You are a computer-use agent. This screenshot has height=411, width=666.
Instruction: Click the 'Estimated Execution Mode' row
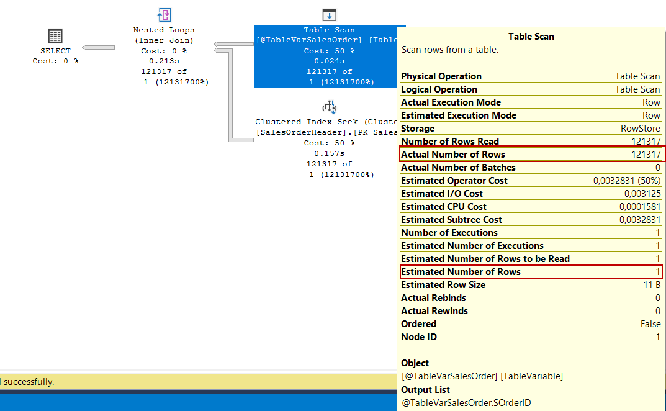(x=531, y=115)
